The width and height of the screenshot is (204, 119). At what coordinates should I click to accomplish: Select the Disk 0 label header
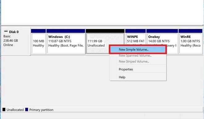coord(14,32)
